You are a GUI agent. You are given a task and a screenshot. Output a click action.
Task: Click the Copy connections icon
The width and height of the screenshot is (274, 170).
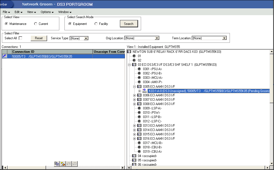(57, 164)
